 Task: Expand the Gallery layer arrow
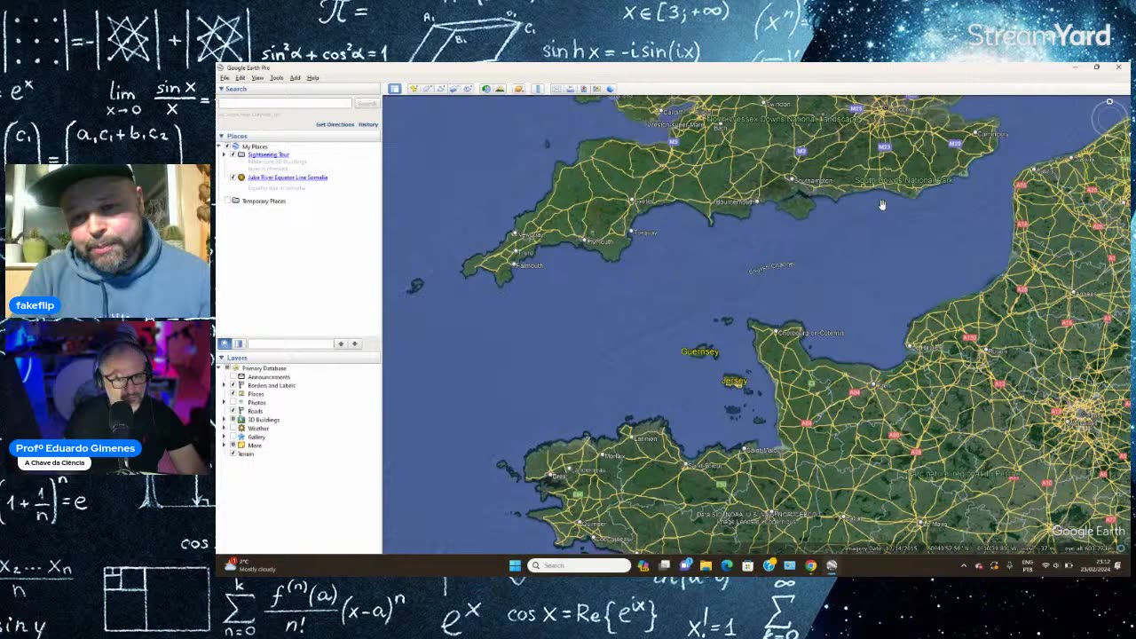click(x=225, y=437)
